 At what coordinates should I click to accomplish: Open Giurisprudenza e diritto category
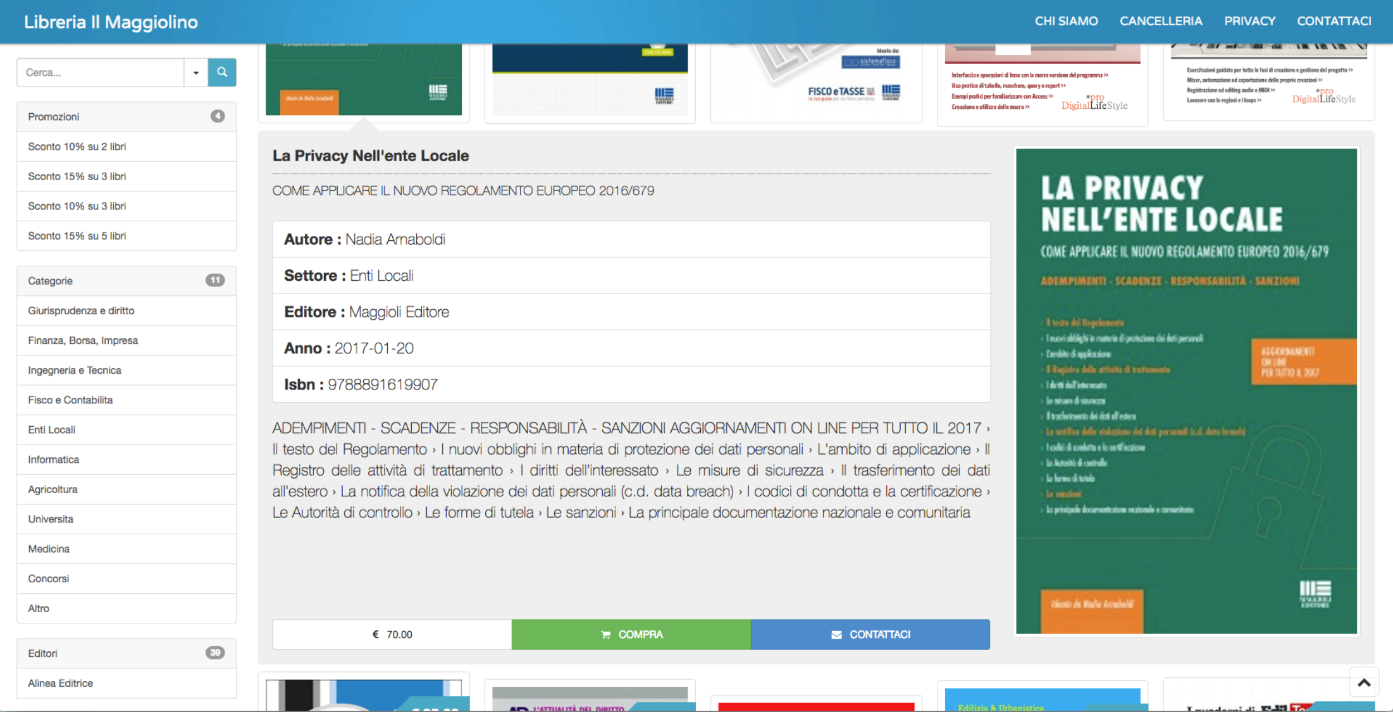point(127,310)
